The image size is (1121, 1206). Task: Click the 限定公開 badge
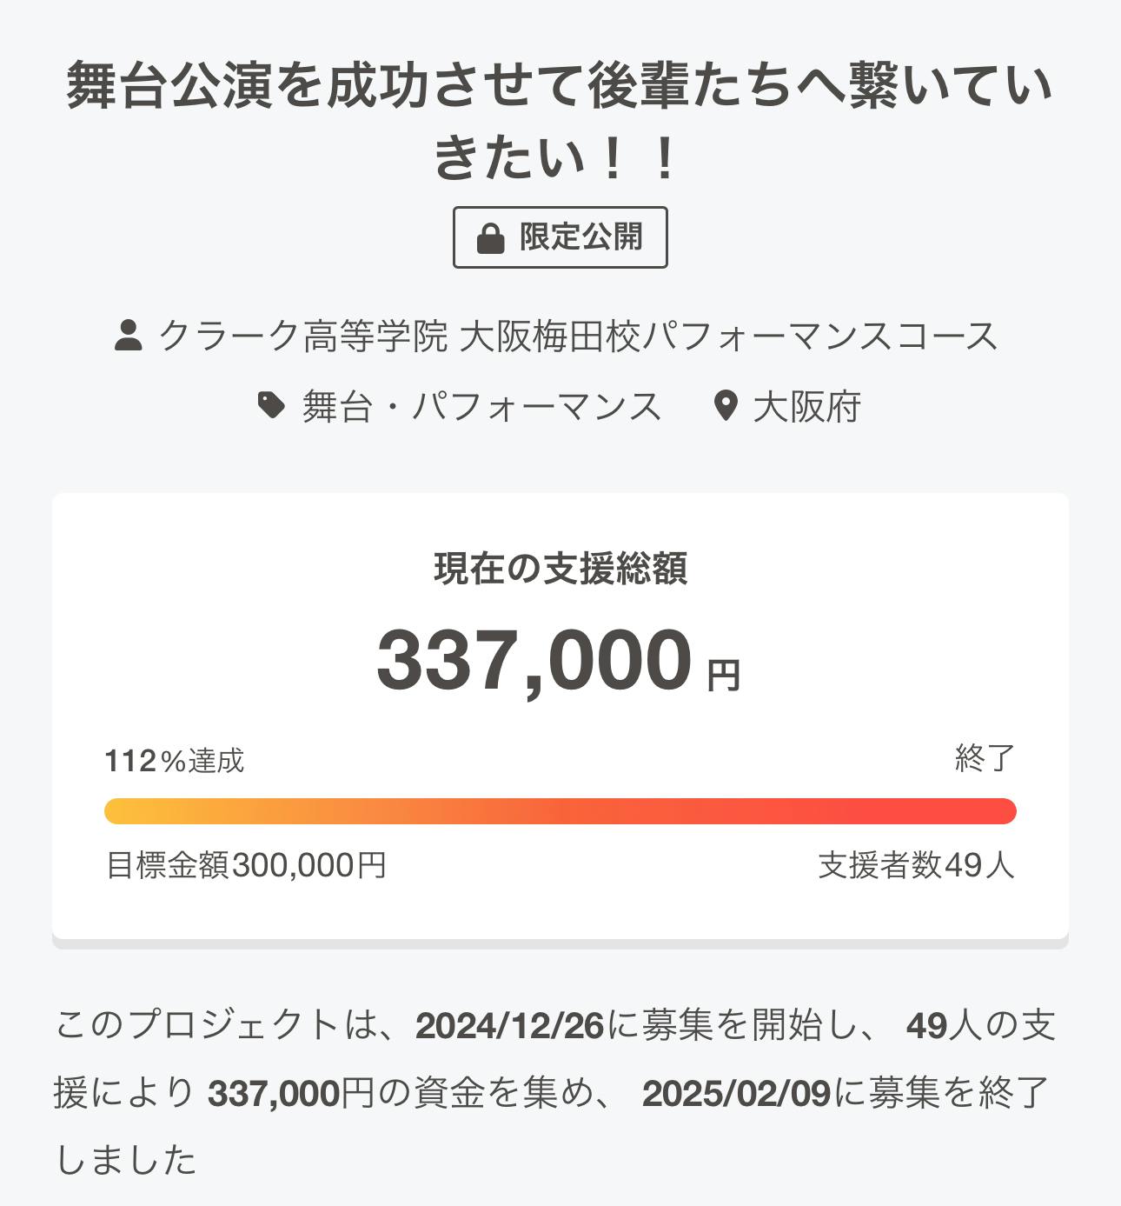(560, 237)
